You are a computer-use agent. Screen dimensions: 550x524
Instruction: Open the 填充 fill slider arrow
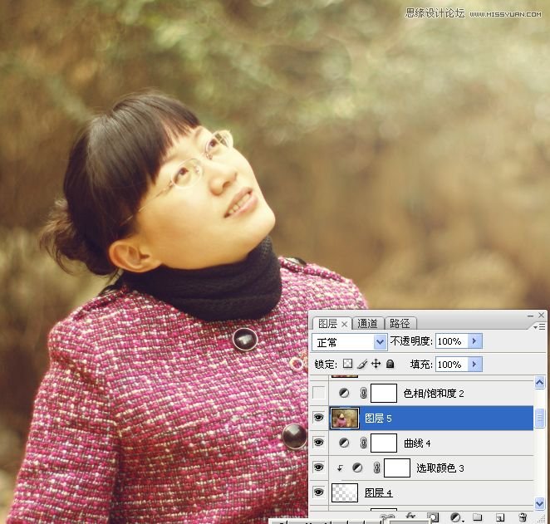point(474,365)
